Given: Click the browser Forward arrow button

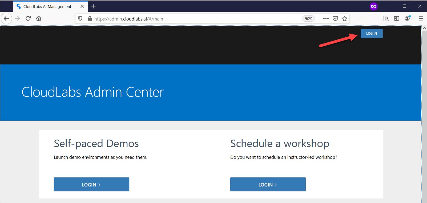Looking at the screenshot, I should click(x=17, y=18).
